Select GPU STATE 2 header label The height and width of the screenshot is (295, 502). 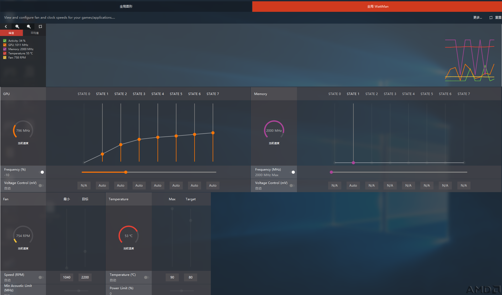tap(121, 94)
